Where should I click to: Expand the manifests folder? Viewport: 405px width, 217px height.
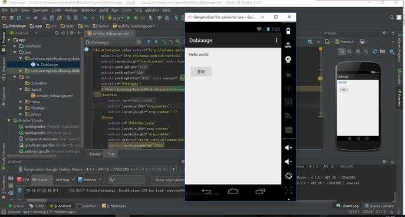(x=15, y=46)
